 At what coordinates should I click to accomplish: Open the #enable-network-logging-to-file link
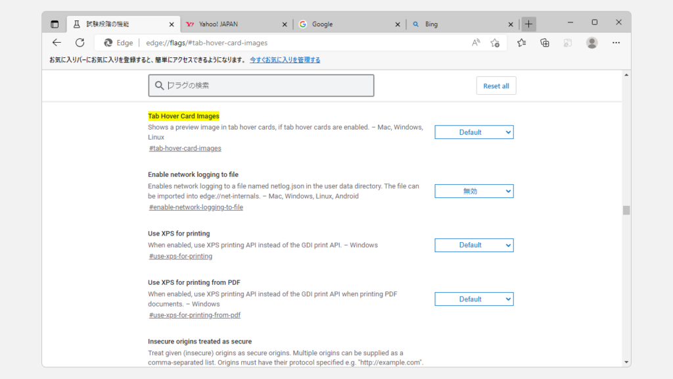[196, 207]
